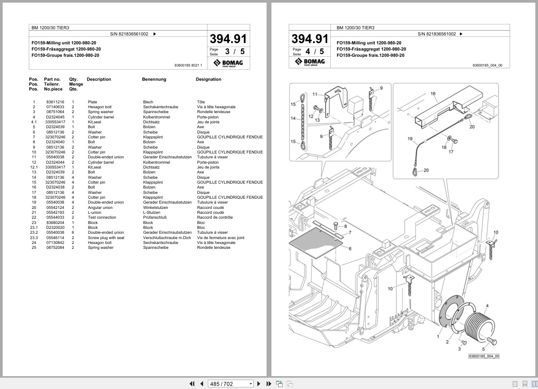Click the 'Benennung' column header
This screenshot has width=538, height=389.
[x=154, y=79]
